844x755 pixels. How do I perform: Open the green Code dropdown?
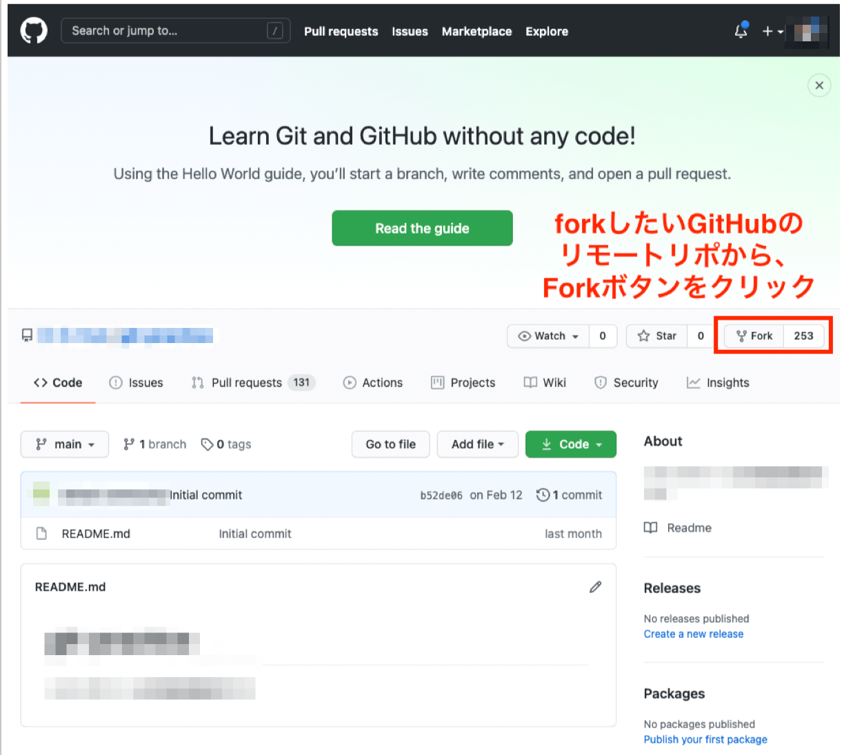tap(571, 444)
